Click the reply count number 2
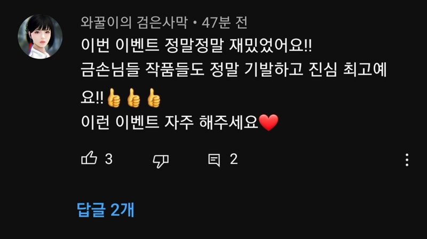427x239 pixels. 234,159
